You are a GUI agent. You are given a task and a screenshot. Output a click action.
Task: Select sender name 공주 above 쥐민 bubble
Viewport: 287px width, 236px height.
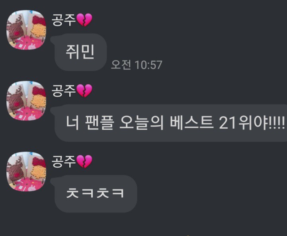pyautogui.click(x=64, y=20)
